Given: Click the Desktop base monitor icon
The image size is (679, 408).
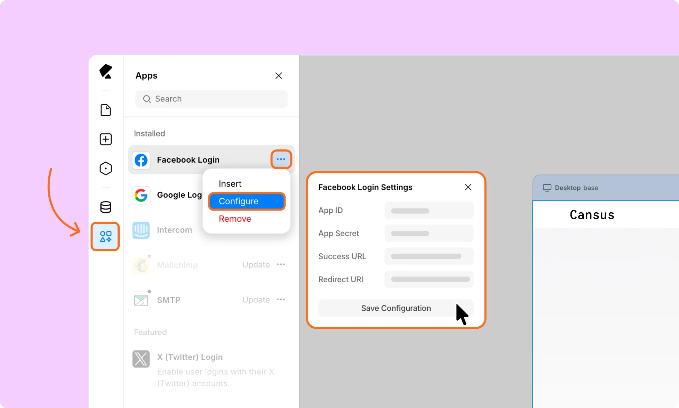Looking at the screenshot, I should [547, 188].
